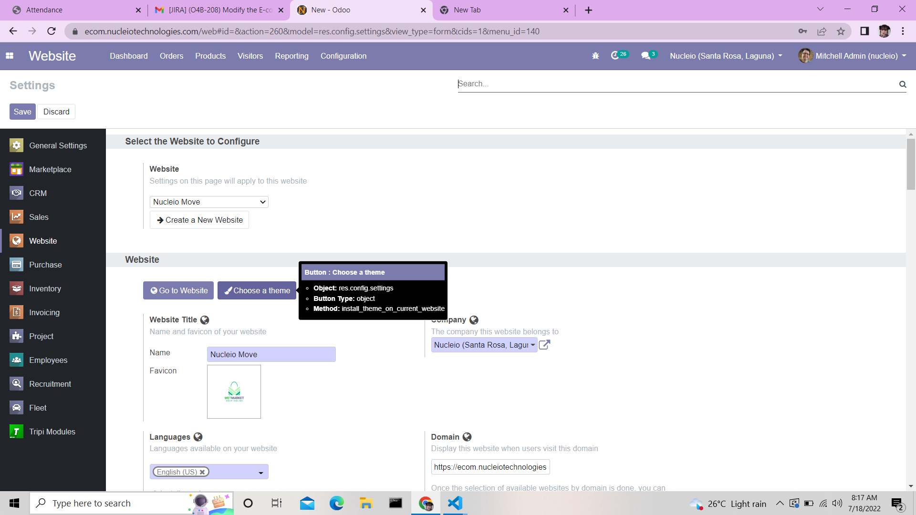
Task: Click the browser address bar URL
Action: point(312,31)
